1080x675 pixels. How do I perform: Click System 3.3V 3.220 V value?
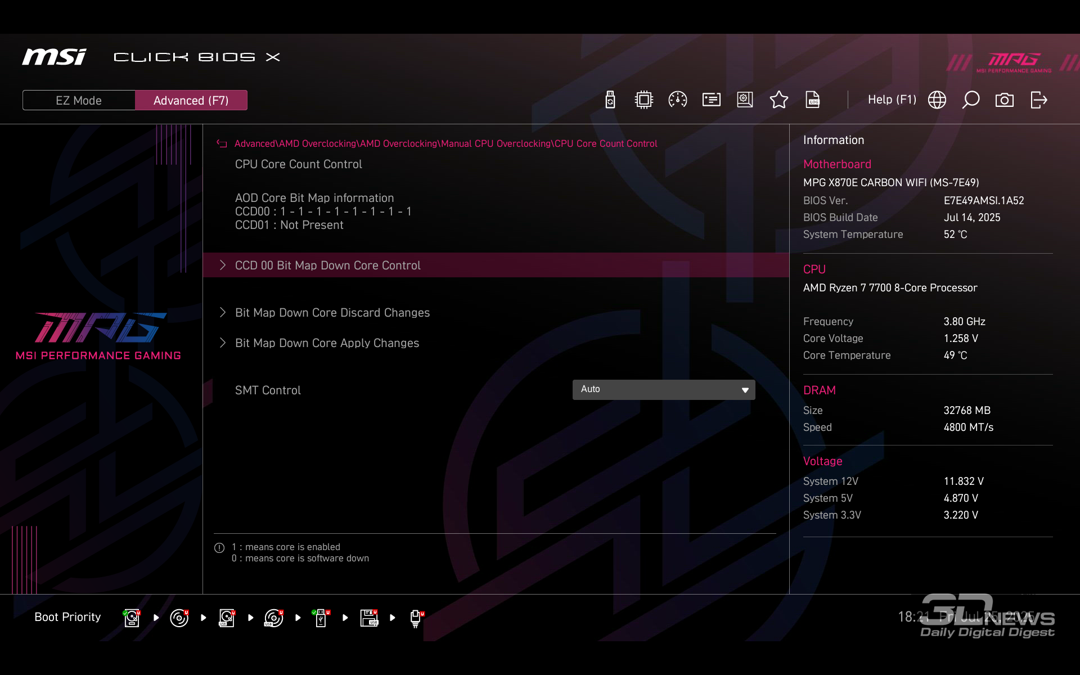point(961,515)
